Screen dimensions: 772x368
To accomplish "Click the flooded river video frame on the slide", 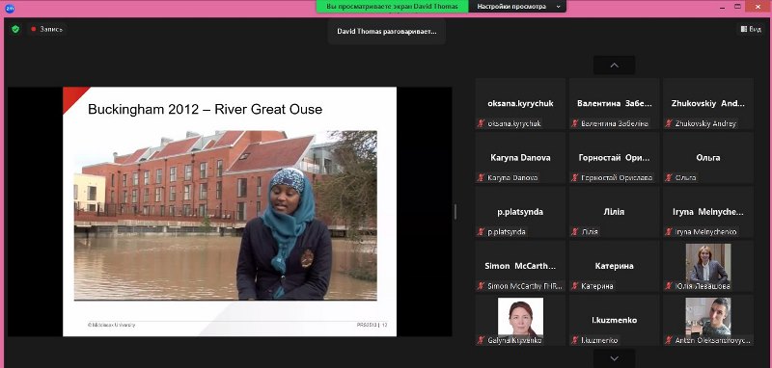I will [226, 215].
